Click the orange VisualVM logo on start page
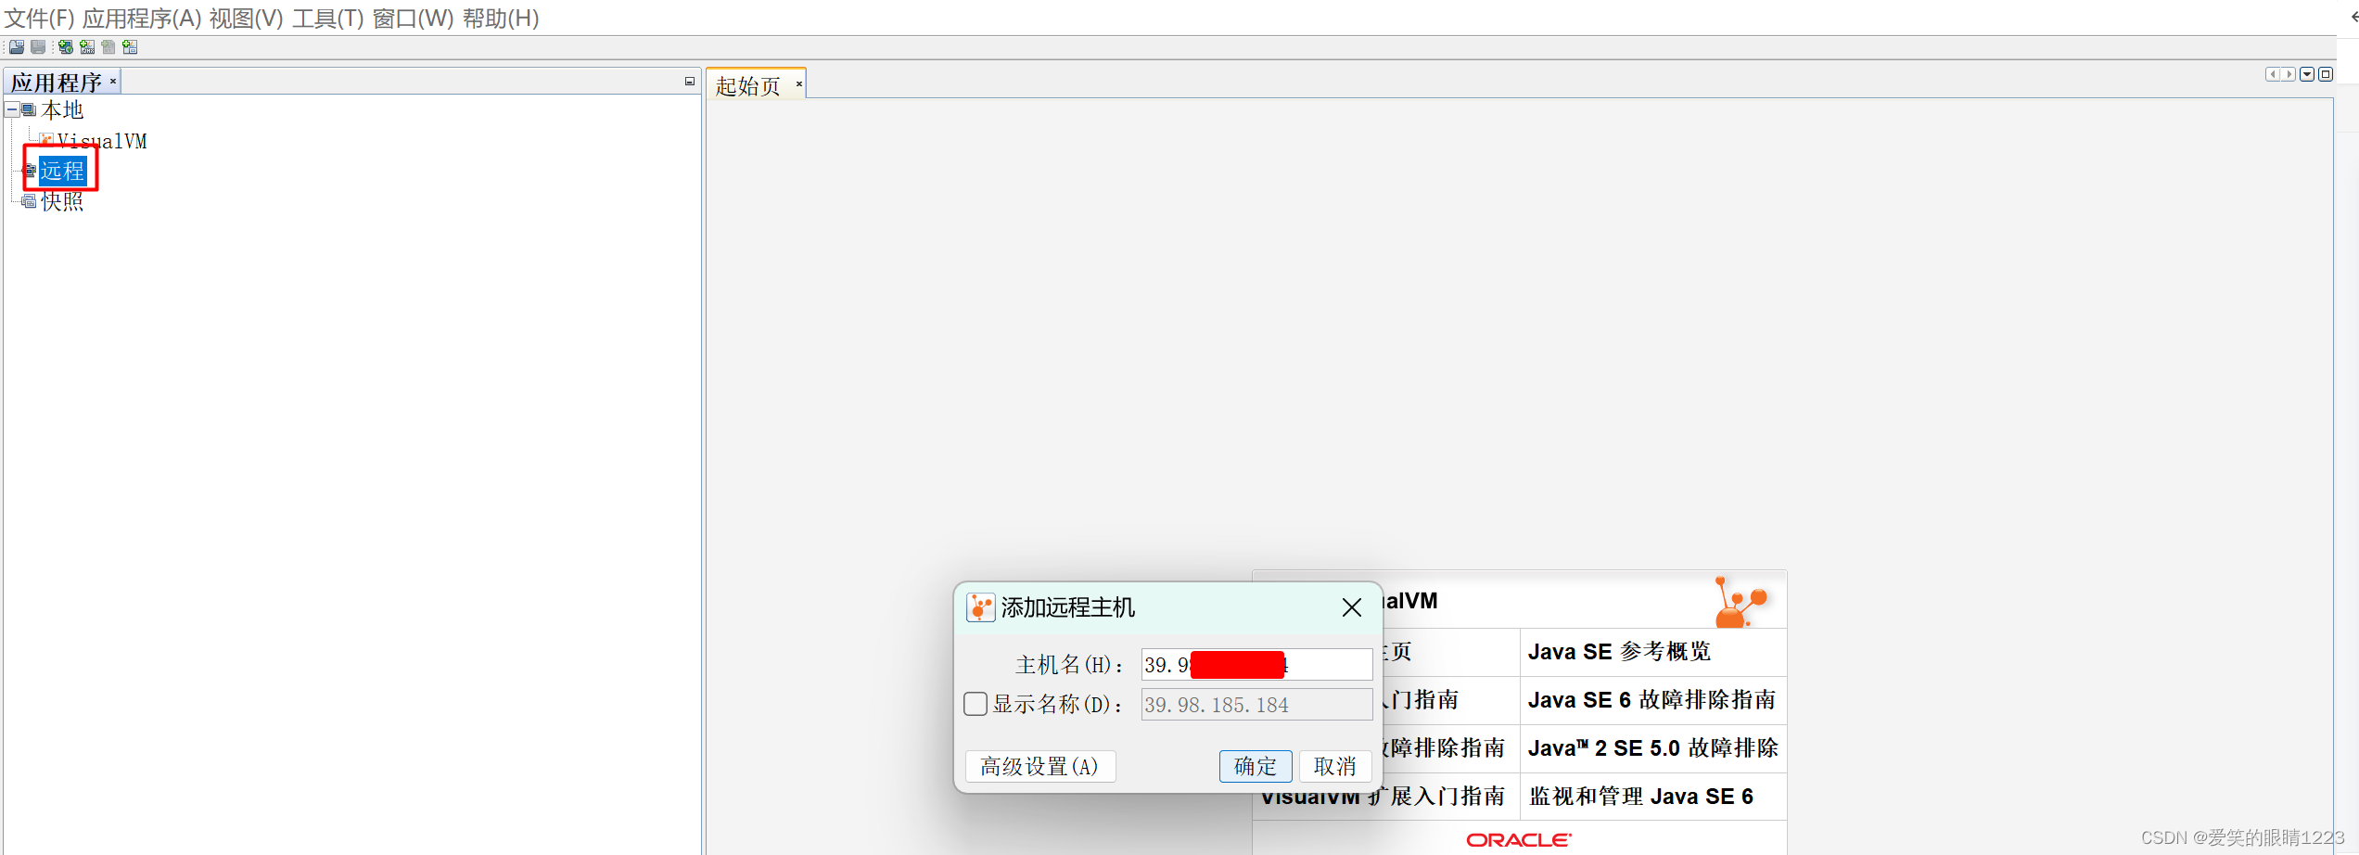This screenshot has height=855, width=2359. [x=1740, y=602]
